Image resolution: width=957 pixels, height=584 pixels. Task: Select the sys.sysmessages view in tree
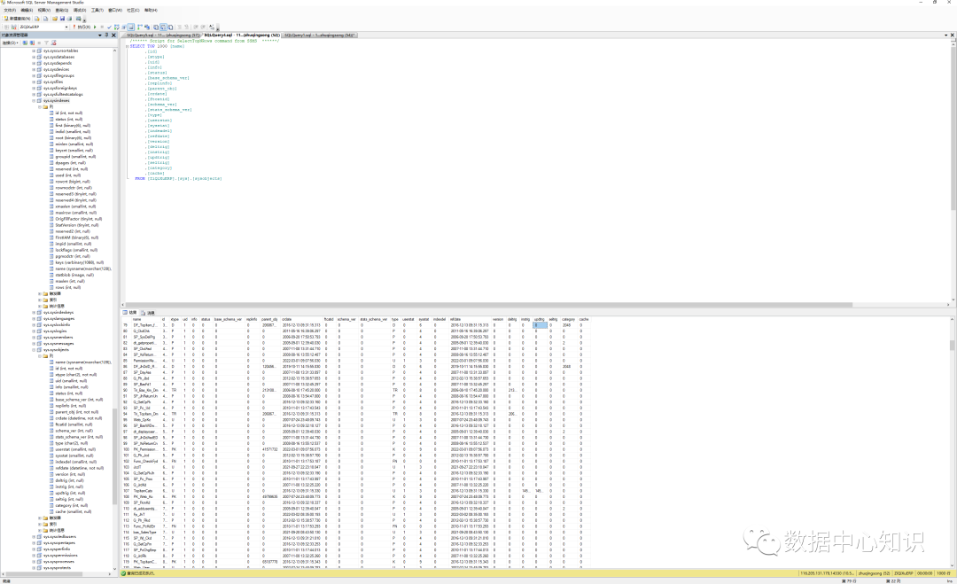tap(58, 344)
